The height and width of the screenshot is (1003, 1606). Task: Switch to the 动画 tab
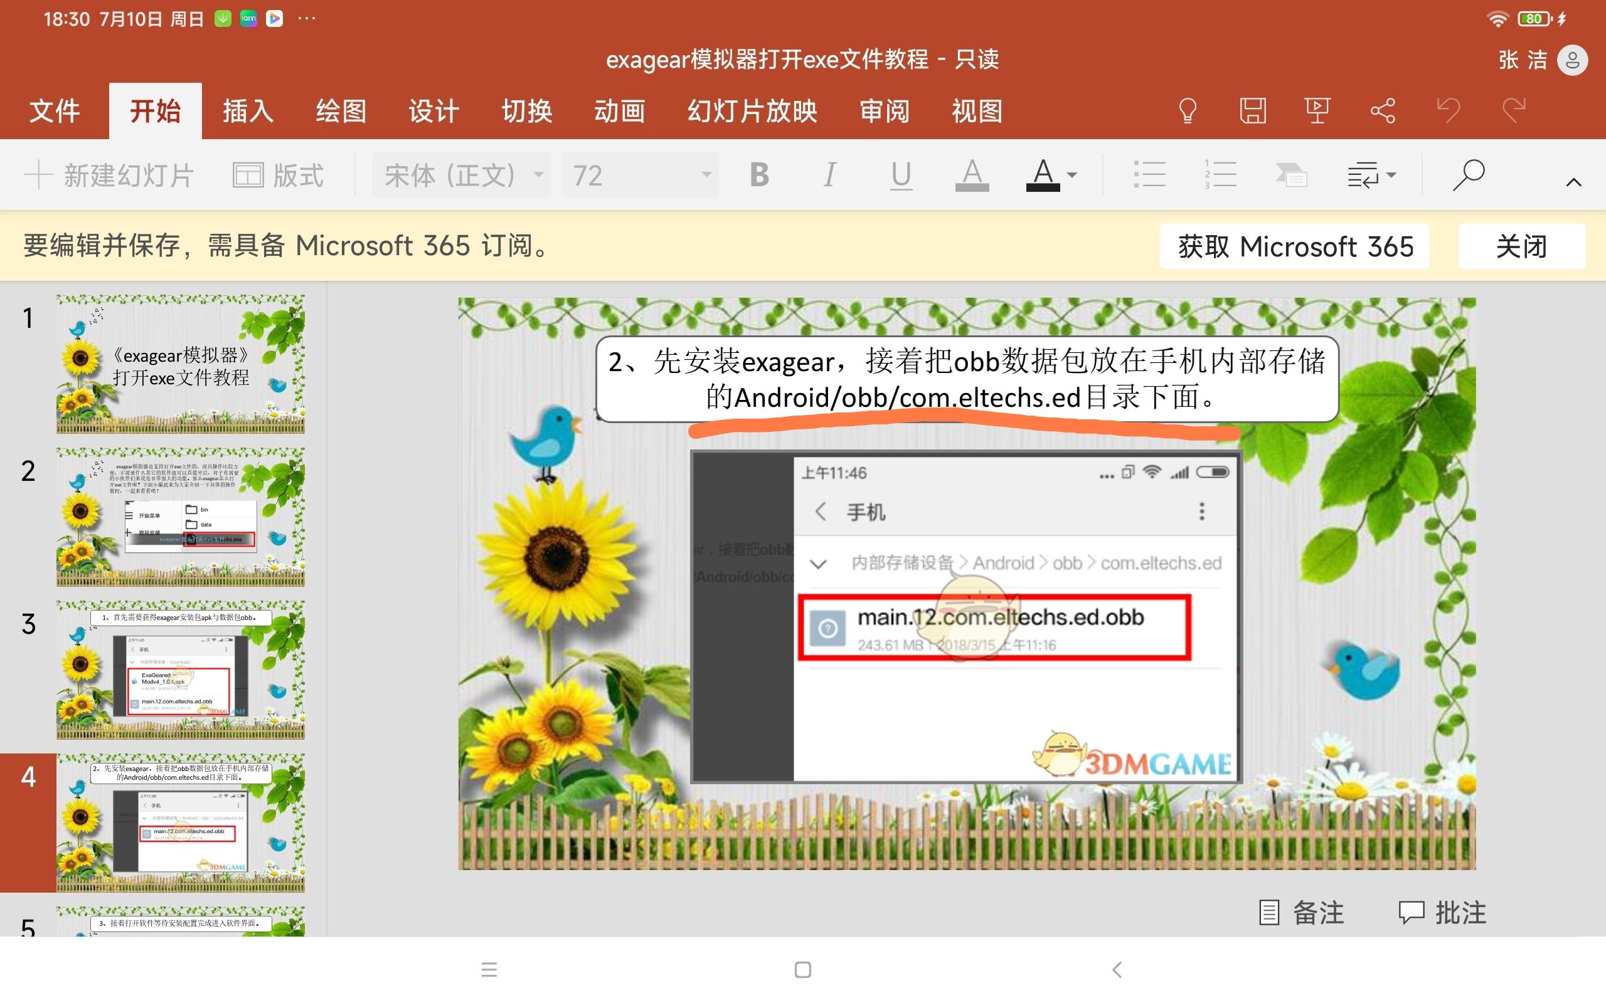click(x=619, y=111)
